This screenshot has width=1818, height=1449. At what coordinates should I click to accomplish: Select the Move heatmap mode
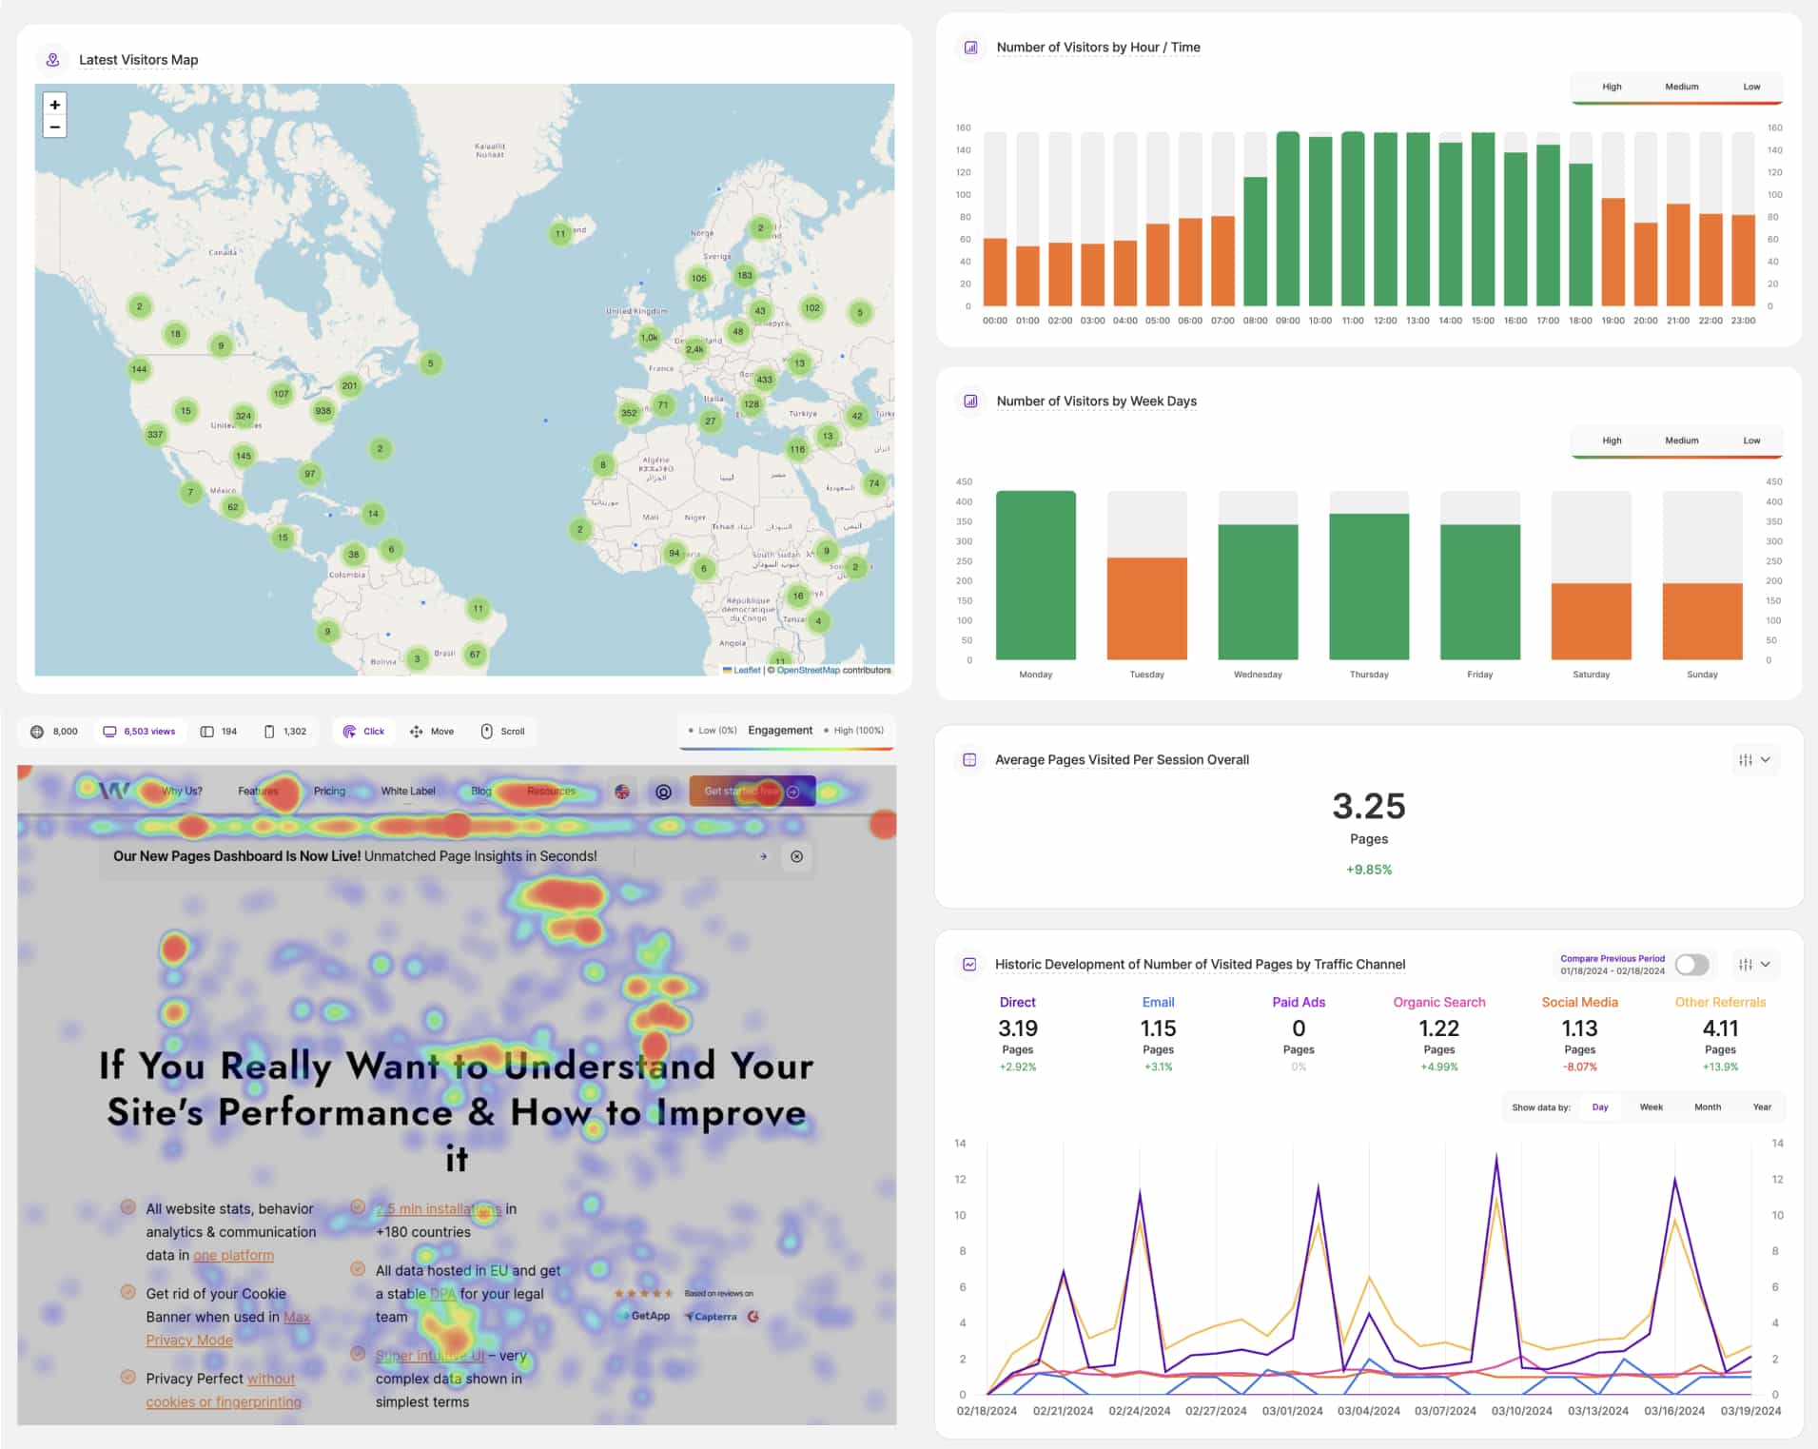432,732
